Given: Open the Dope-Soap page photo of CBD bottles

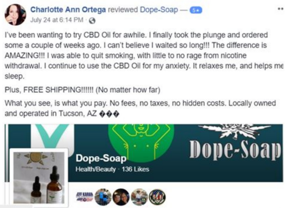Looking at the screenshot, I should (39, 178).
